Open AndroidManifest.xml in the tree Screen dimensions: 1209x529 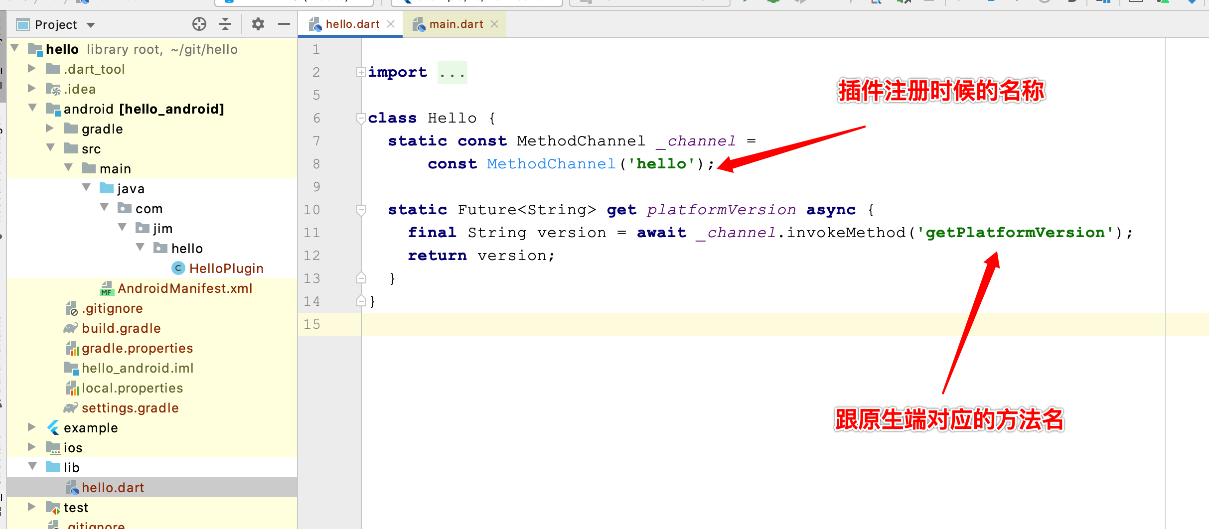pos(185,288)
